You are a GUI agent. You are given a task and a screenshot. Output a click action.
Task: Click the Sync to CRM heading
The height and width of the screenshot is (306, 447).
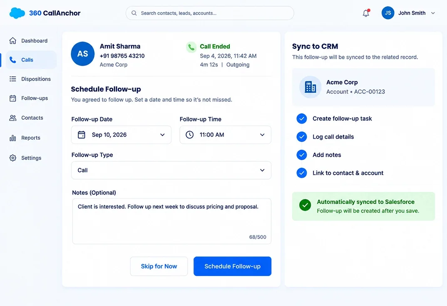(x=315, y=47)
